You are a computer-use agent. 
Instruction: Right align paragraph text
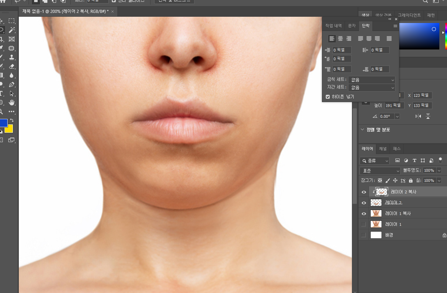[349, 38]
